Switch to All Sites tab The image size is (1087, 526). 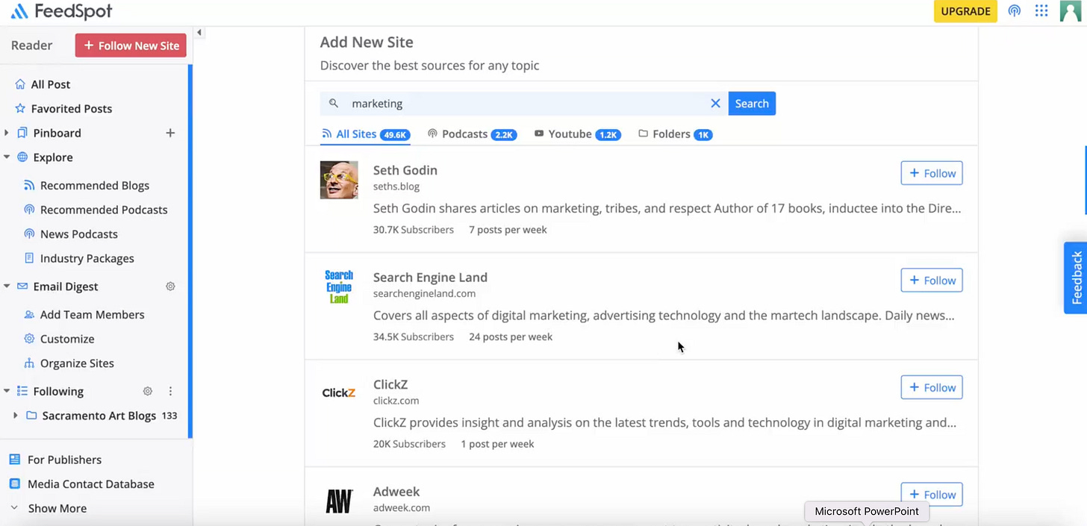365,134
